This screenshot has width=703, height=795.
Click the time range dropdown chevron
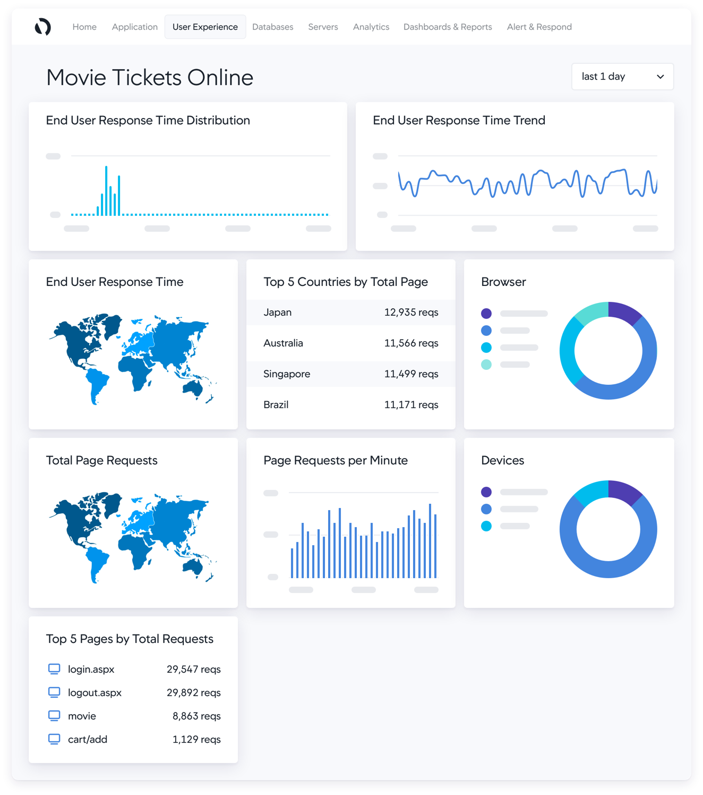pyautogui.click(x=660, y=77)
